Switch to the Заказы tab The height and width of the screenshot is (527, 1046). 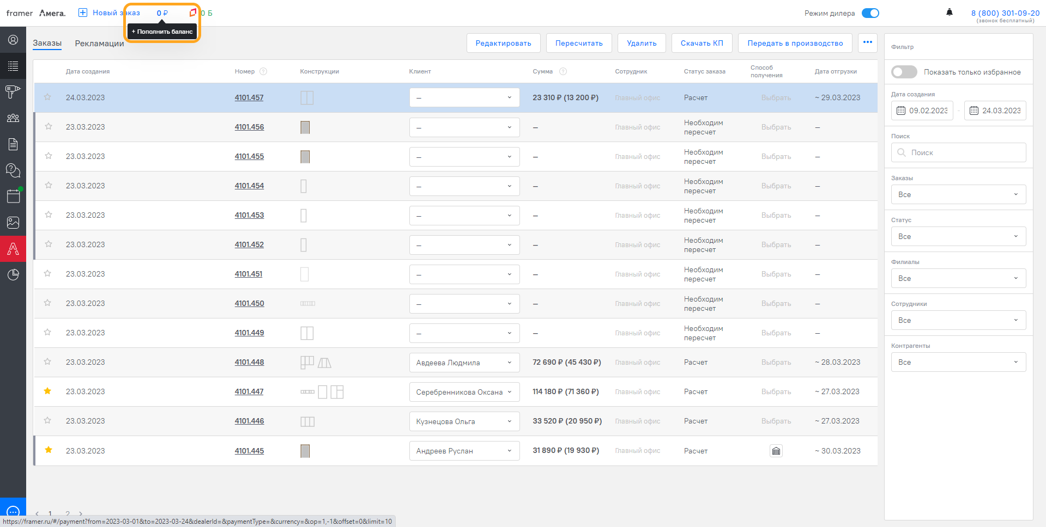click(47, 43)
